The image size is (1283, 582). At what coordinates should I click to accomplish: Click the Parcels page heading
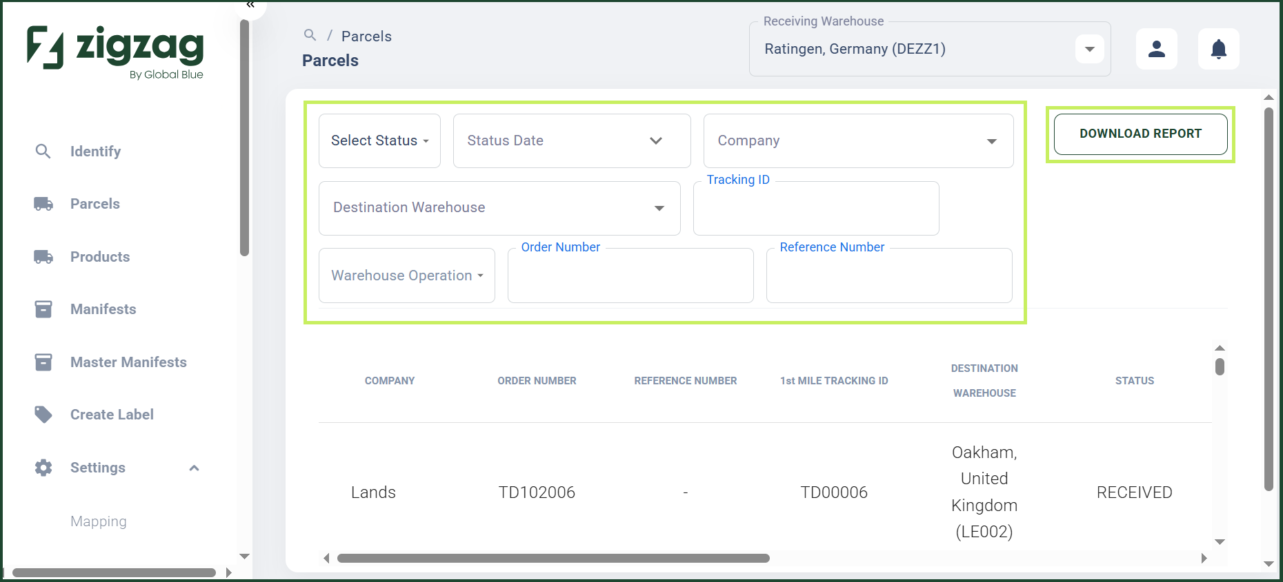tap(330, 61)
